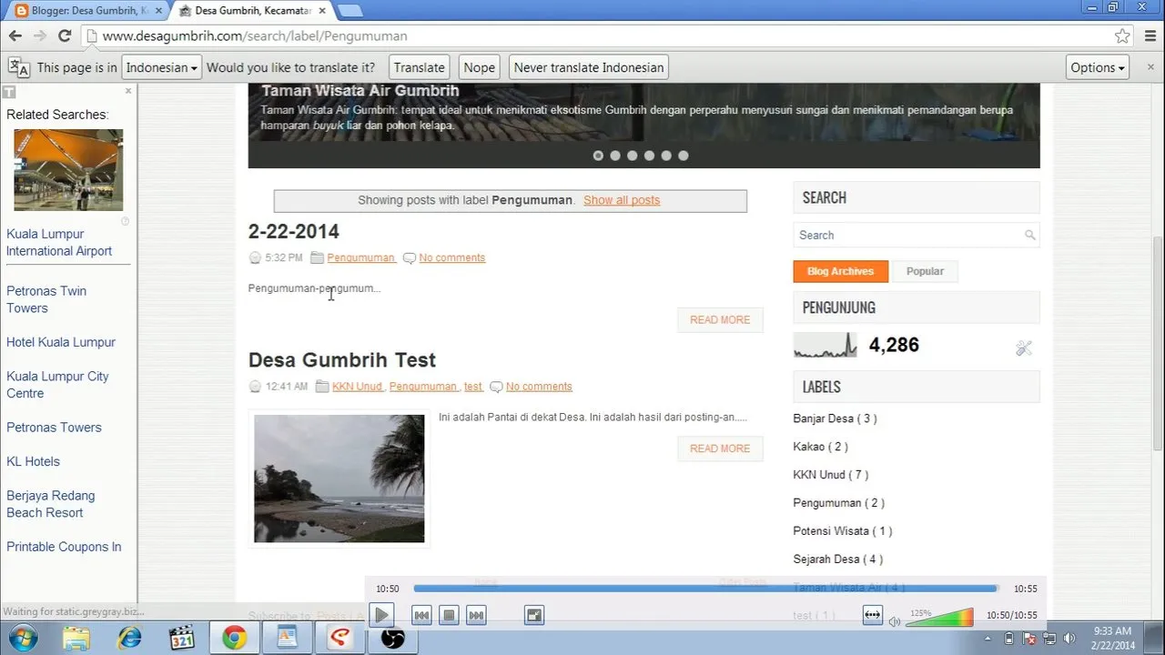Adjust the player volume slider at 125%
1165x655 pixels.
(x=939, y=619)
